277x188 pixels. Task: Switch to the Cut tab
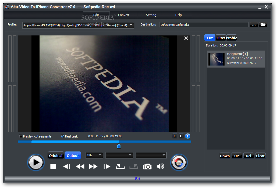pos(210,38)
